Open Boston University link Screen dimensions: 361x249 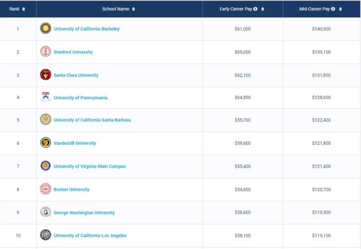pyautogui.click(x=72, y=189)
